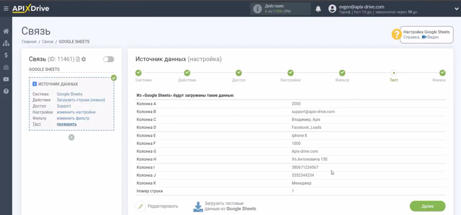Click the Главная breadcrumb
Viewport: 461px width, 215px height.
pos(29,42)
